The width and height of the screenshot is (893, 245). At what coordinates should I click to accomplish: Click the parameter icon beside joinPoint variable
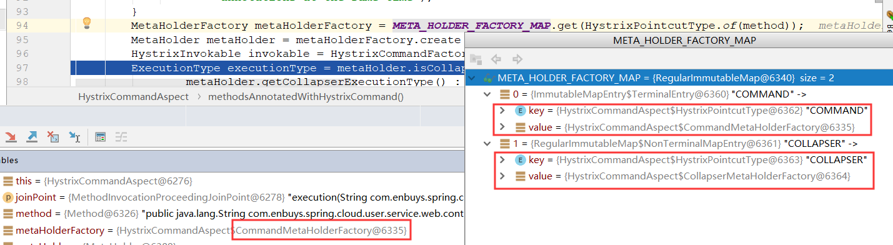coord(8,197)
